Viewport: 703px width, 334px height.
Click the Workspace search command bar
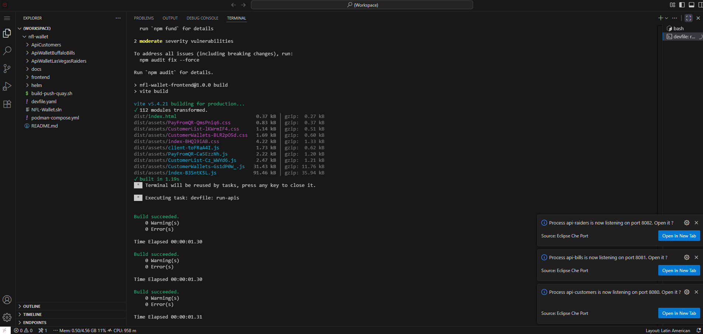(362, 5)
